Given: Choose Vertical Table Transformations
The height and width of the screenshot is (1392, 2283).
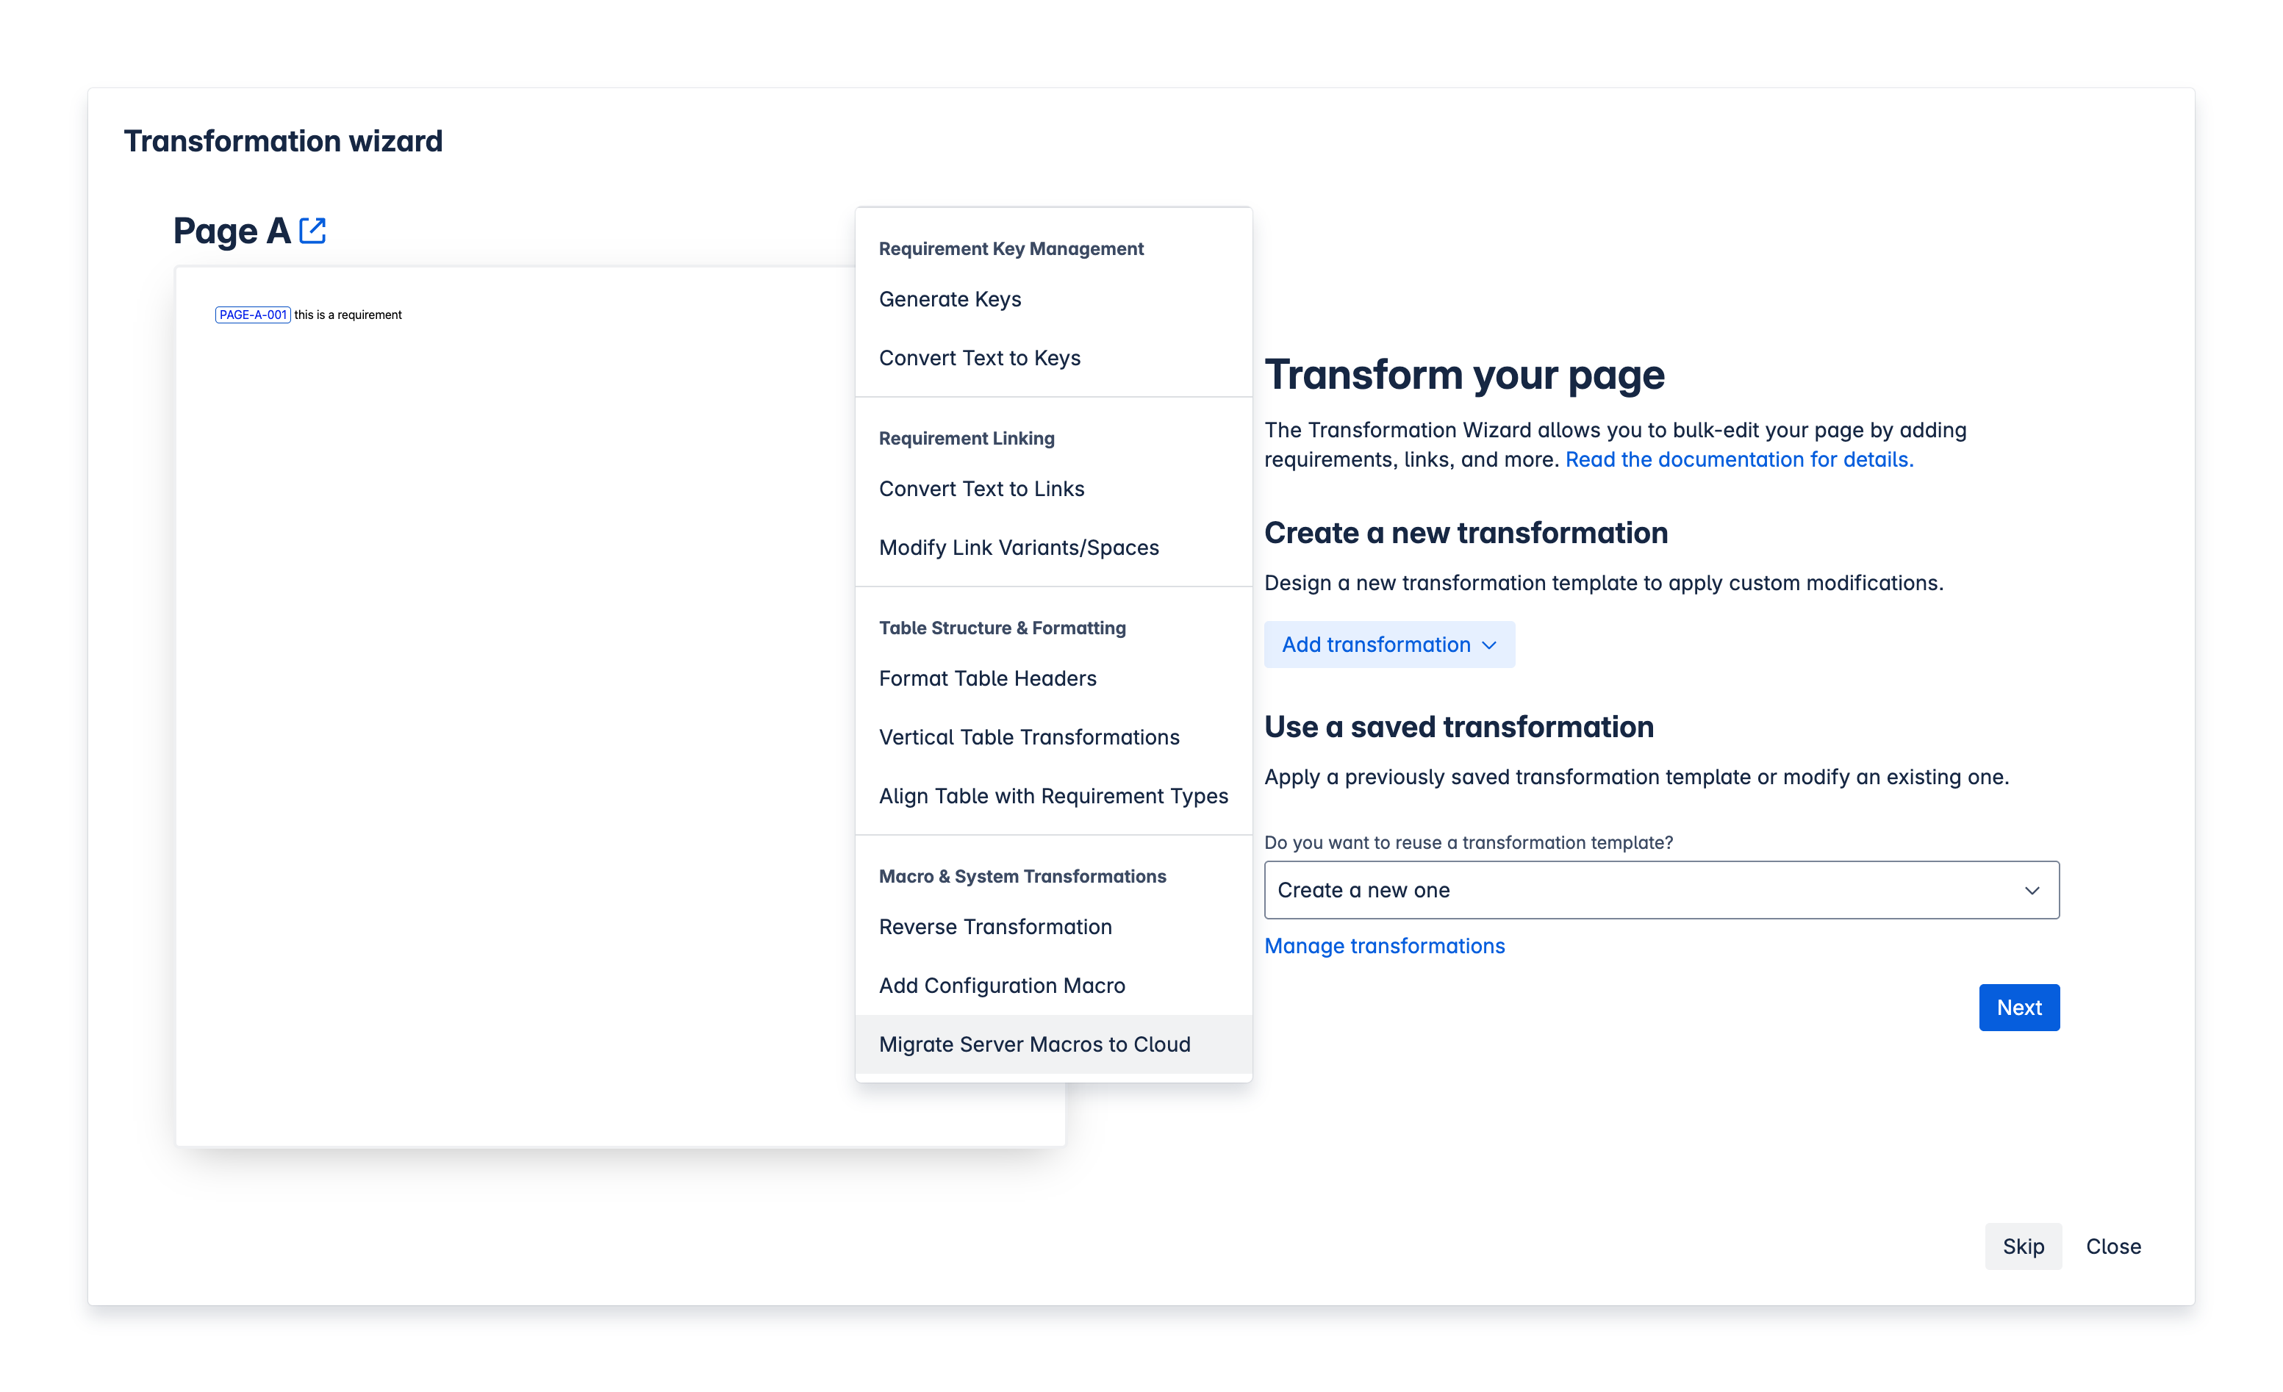Looking at the screenshot, I should (x=1028, y=736).
